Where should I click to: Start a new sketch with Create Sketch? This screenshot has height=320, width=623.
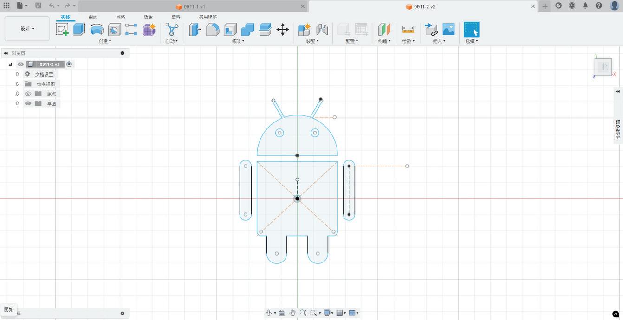coord(62,29)
